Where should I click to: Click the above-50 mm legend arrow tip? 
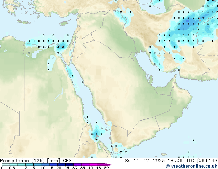click(x=109, y=165)
